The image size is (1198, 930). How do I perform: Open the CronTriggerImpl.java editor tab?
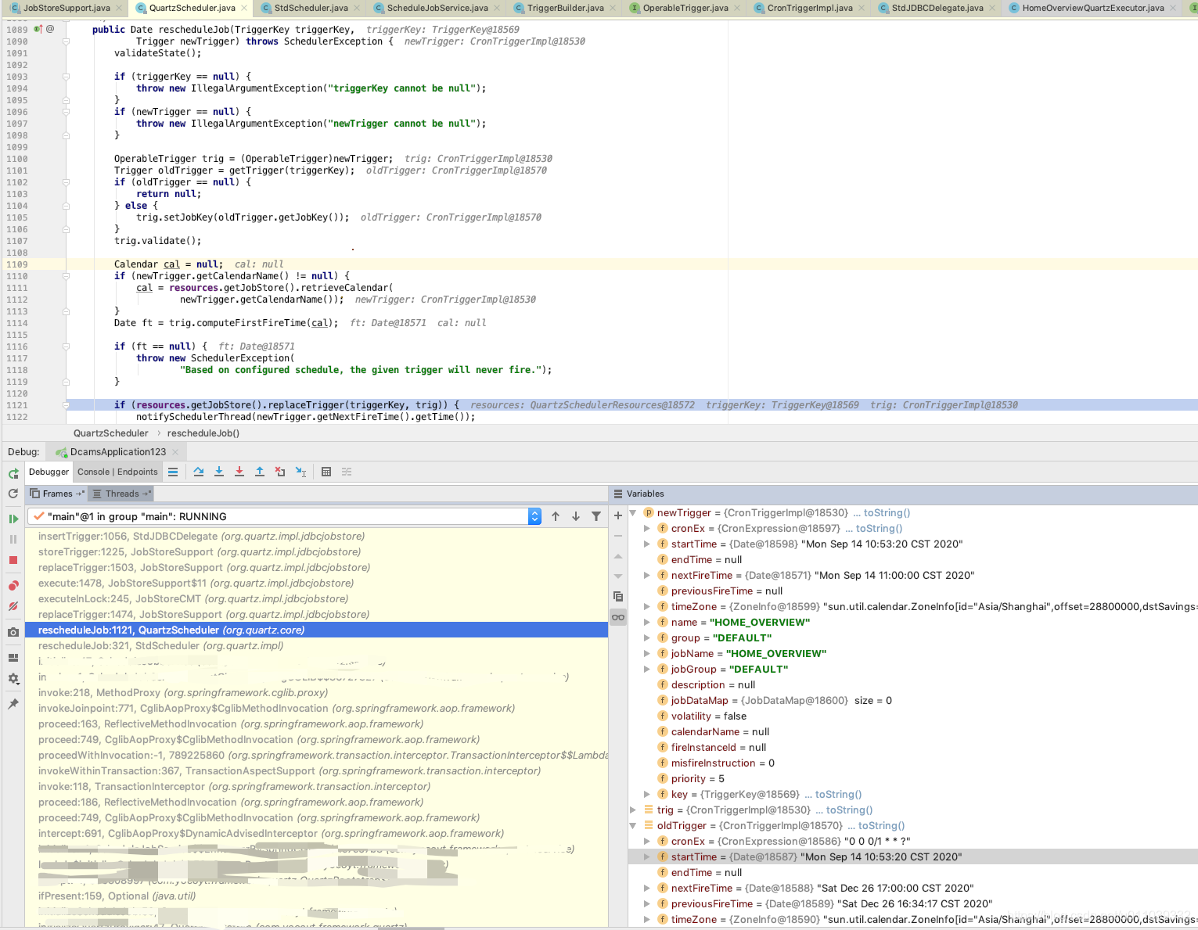click(809, 8)
